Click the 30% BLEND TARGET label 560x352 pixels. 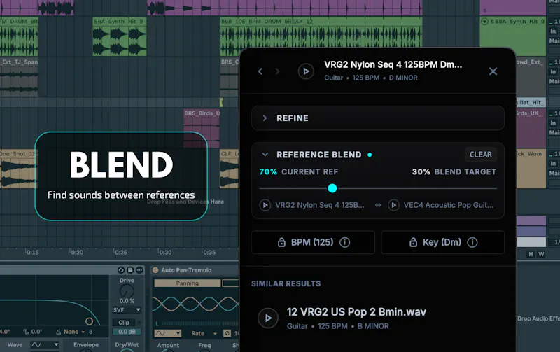pos(454,171)
